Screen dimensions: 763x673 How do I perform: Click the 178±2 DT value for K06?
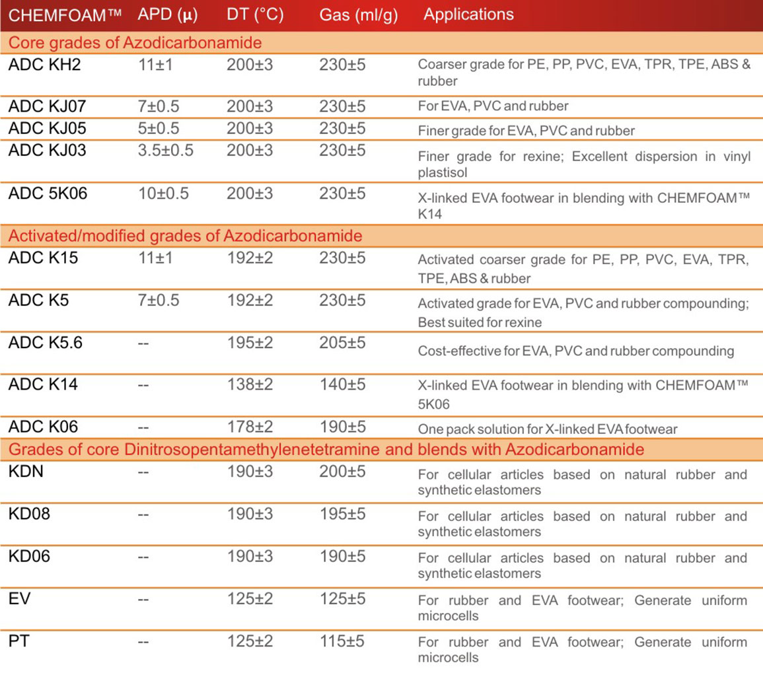point(250,427)
